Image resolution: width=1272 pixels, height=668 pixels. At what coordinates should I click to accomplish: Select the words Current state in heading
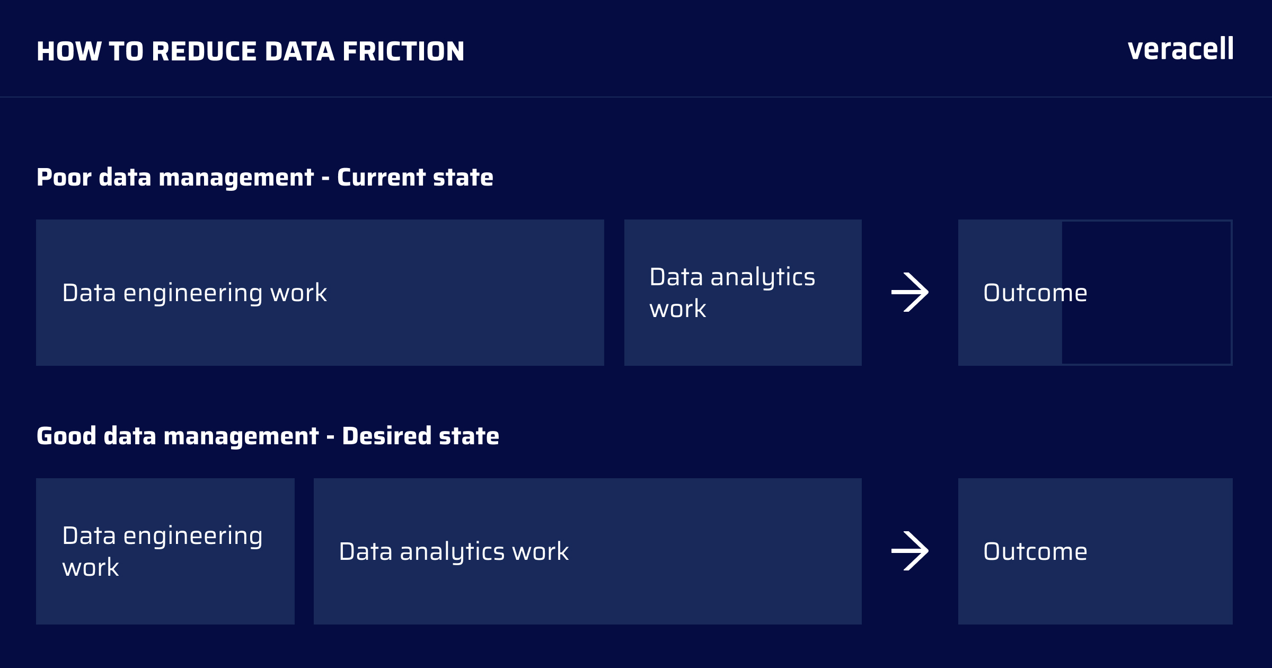[x=415, y=178]
